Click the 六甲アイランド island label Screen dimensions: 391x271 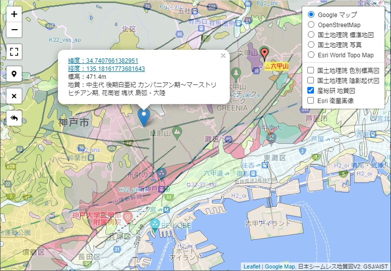tap(268, 223)
